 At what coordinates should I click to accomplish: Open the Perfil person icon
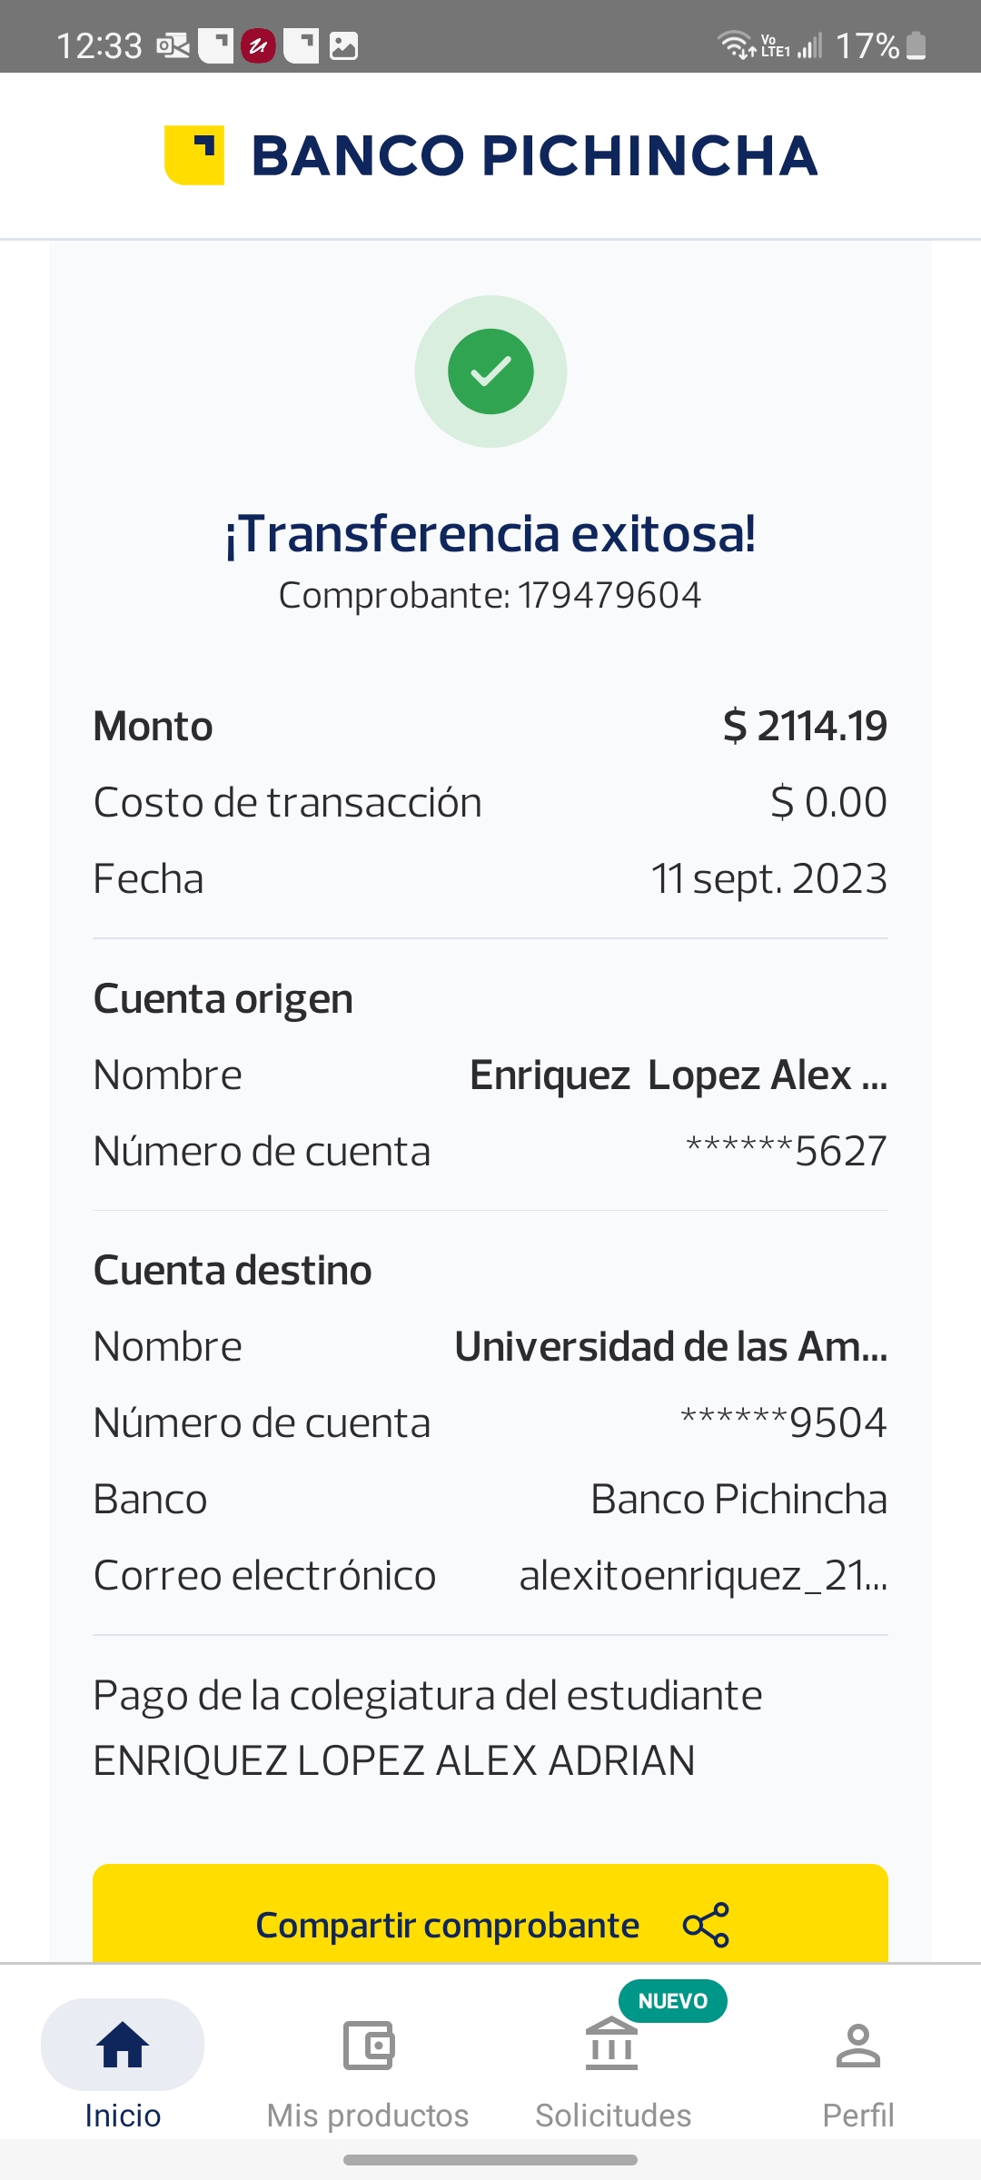tap(857, 2046)
